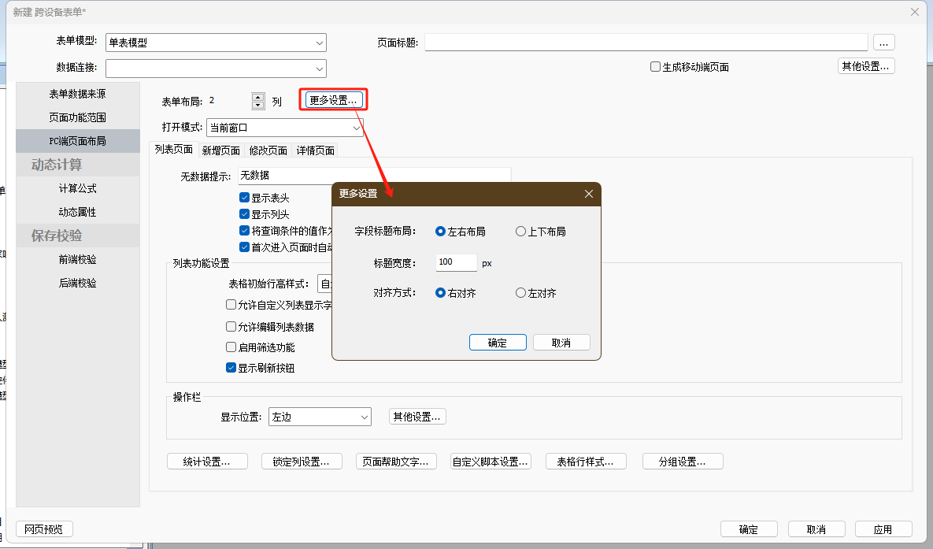Open the 分组设置 button

coord(683,462)
